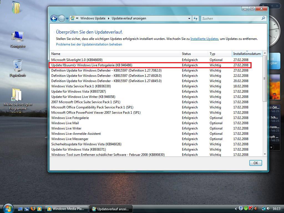Select Defender definition 1.27.6845.0 row
Screen dimensions: 284x213
point(156,81)
